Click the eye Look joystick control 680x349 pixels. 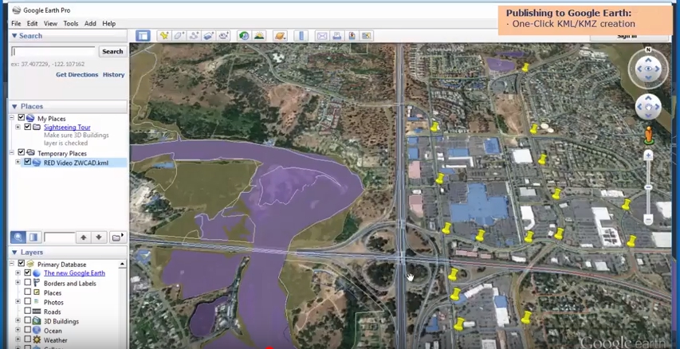648,69
